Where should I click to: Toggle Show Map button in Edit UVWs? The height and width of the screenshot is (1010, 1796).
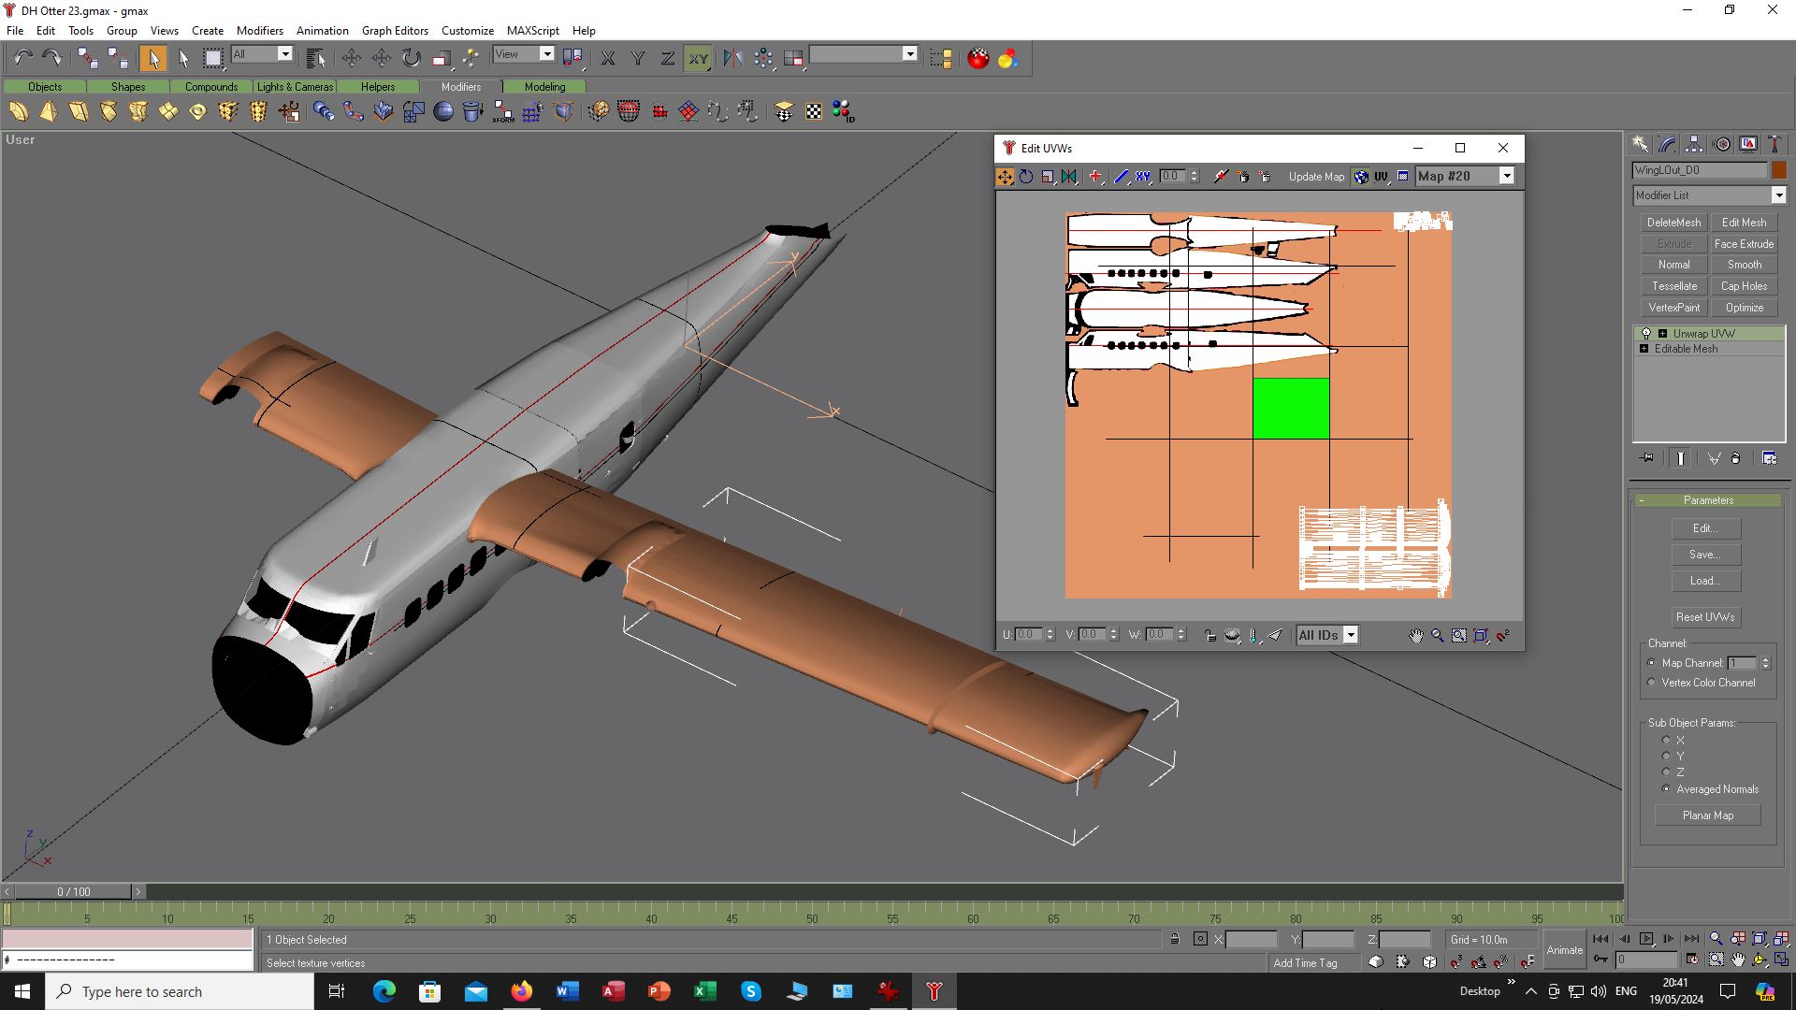(1361, 176)
